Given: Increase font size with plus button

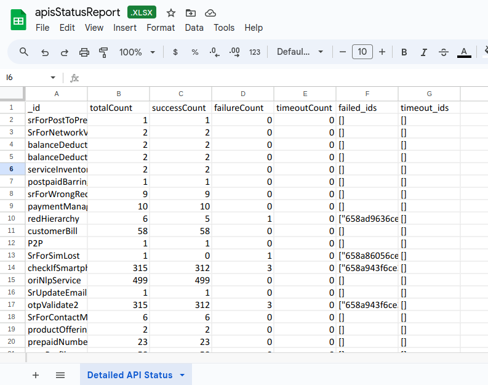Looking at the screenshot, I should 382,52.
